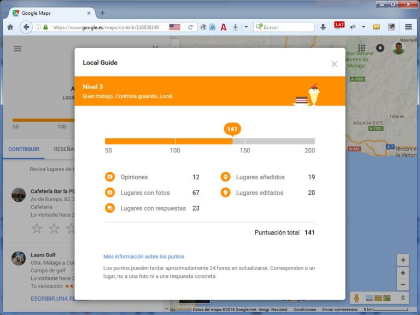Reload the page with the refresh button
This screenshot has height=315, width=420.
(190, 27)
